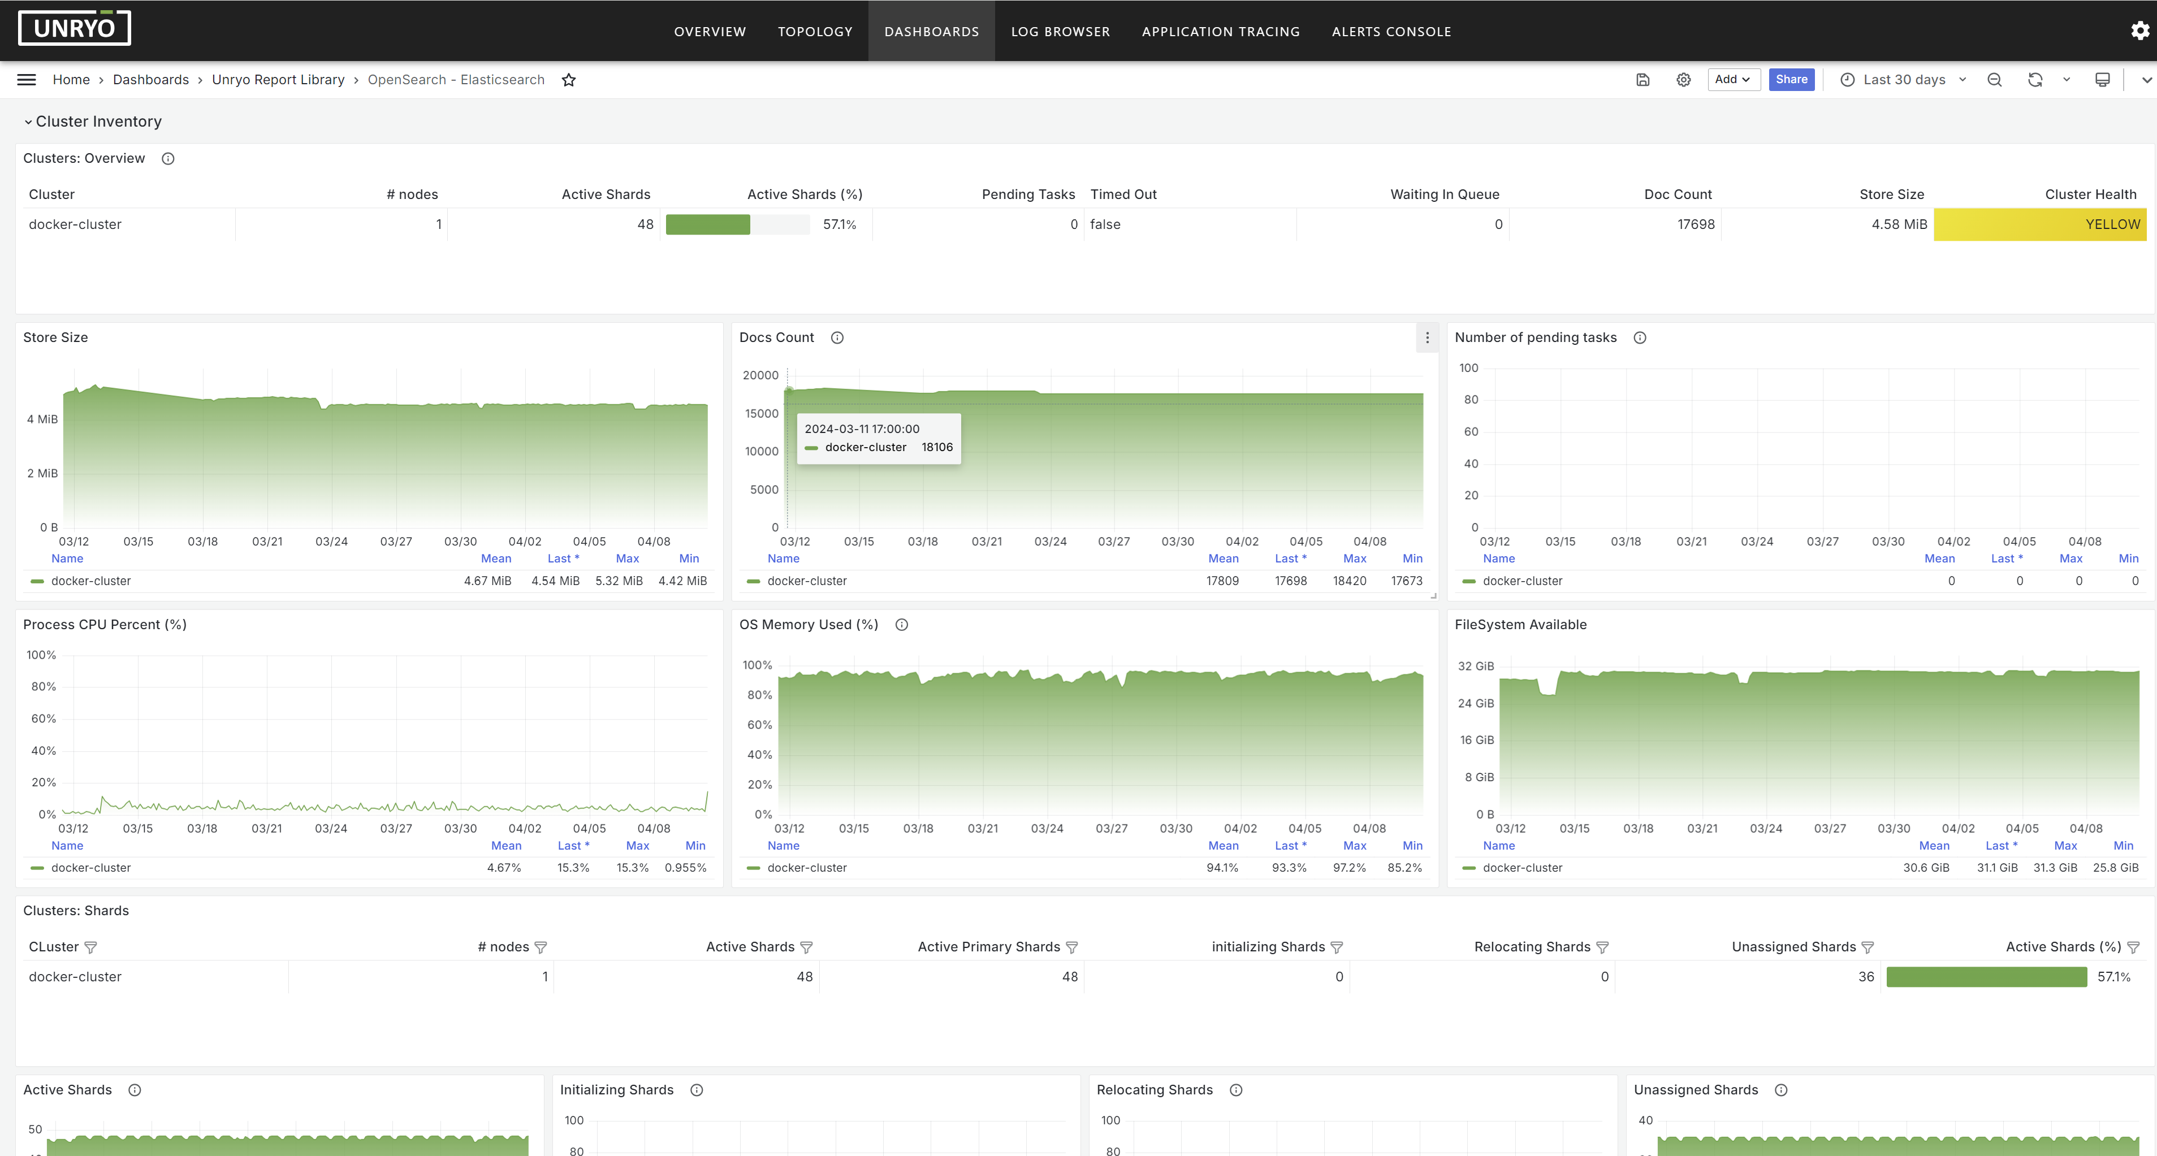Filter the Active Primary Shards column
Viewport: 2157px width, 1156px height.
click(x=1071, y=947)
